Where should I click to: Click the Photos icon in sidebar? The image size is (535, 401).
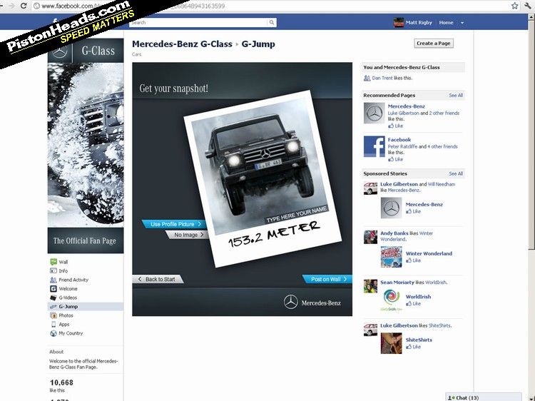click(53, 315)
